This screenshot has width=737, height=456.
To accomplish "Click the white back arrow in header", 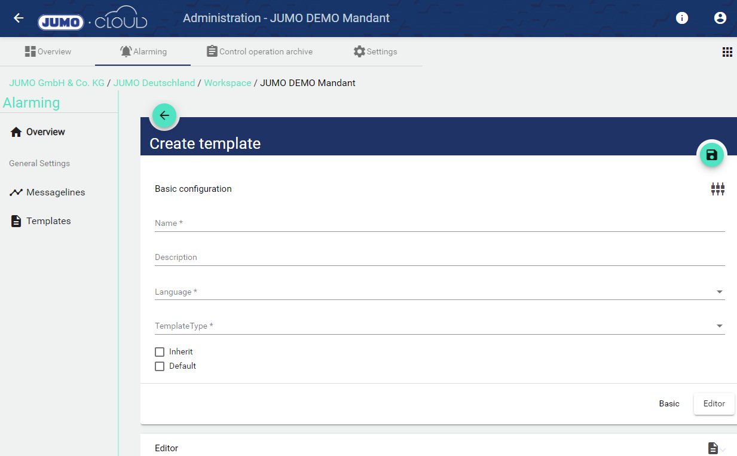I will (x=19, y=18).
